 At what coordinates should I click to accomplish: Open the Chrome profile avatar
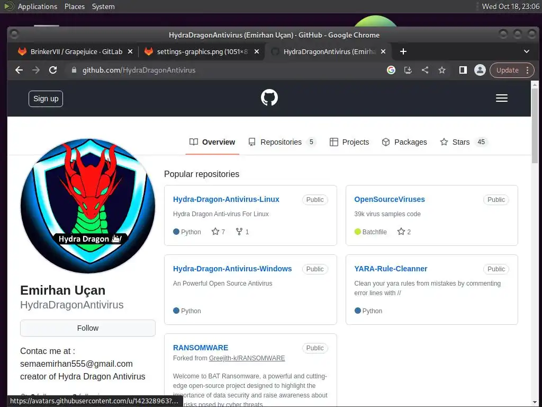(x=480, y=70)
